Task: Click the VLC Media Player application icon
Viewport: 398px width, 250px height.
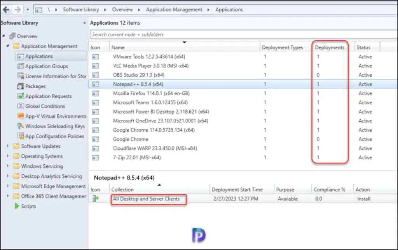Action: [x=96, y=66]
